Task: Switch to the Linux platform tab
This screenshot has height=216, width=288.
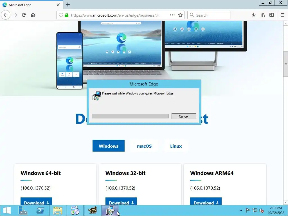Action: pos(176,146)
